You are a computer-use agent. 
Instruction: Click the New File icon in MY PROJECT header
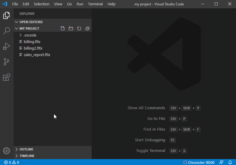tap(63, 28)
